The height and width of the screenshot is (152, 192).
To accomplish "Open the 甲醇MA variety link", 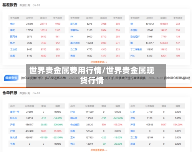I will pos(74,30).
